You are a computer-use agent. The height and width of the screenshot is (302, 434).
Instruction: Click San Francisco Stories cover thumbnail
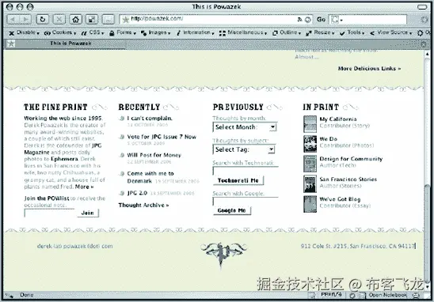click(x=310, y=183)
